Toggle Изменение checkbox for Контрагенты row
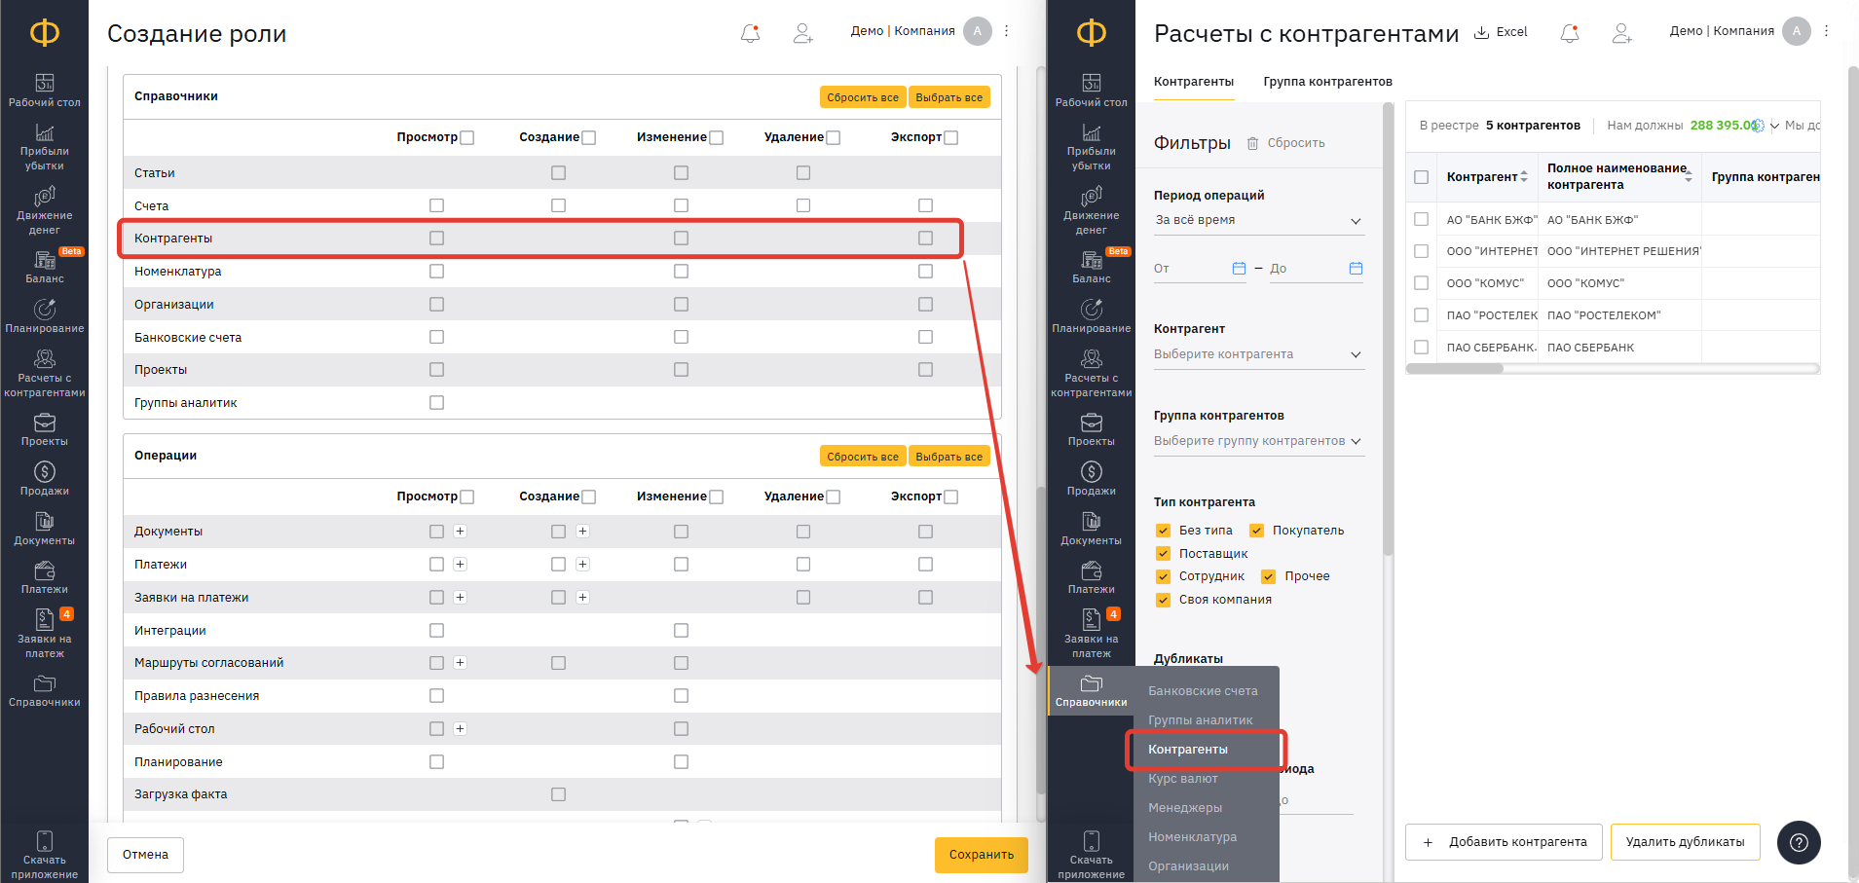The width and height of the screenshot is (1859, 883). (681, 239)
